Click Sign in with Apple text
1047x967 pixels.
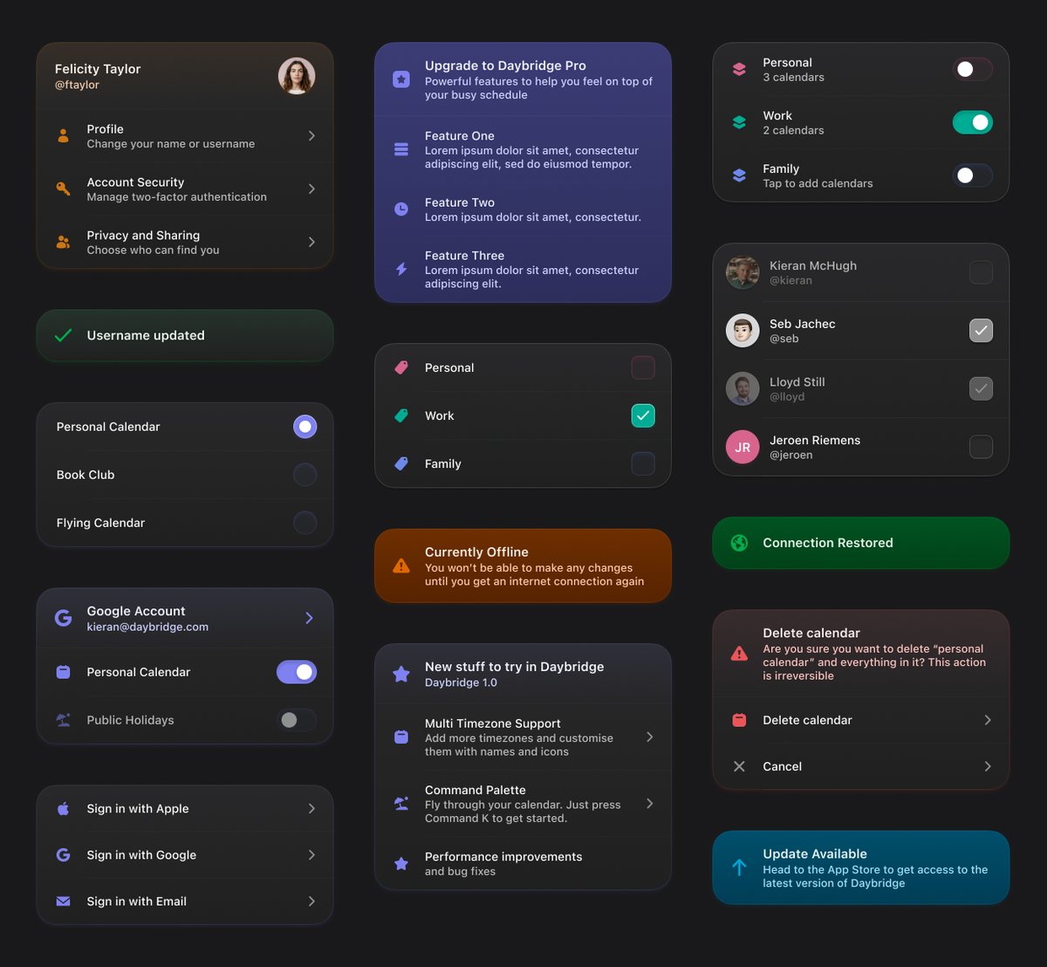coord(138,809)
